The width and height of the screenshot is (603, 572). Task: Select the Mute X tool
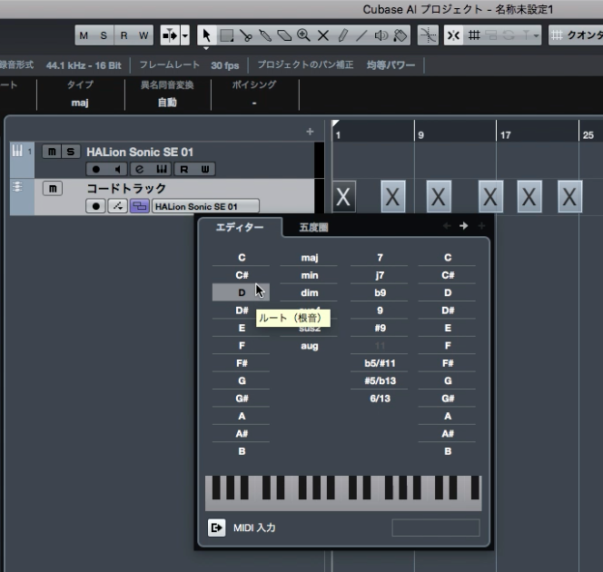pyautogui.click(x=323, y=35)
